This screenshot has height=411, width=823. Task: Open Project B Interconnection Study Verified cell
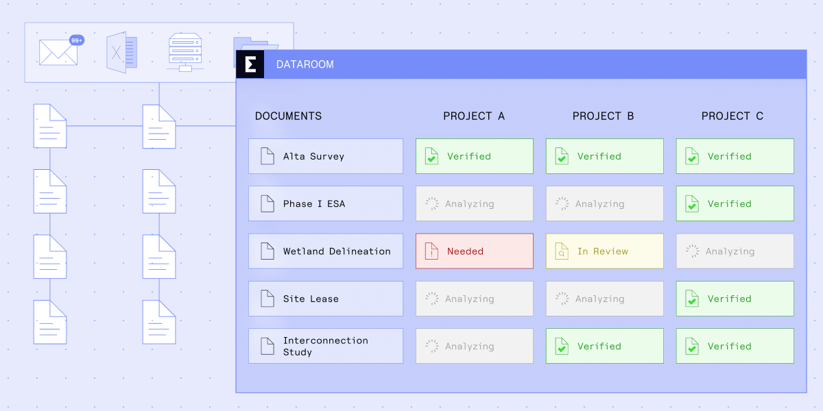tap(605, 346)
